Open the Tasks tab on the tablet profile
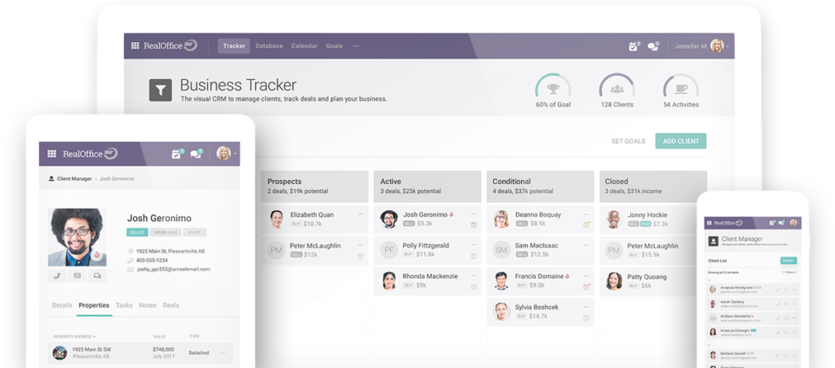Screen dimensions: 835x368 click(124, 305)
